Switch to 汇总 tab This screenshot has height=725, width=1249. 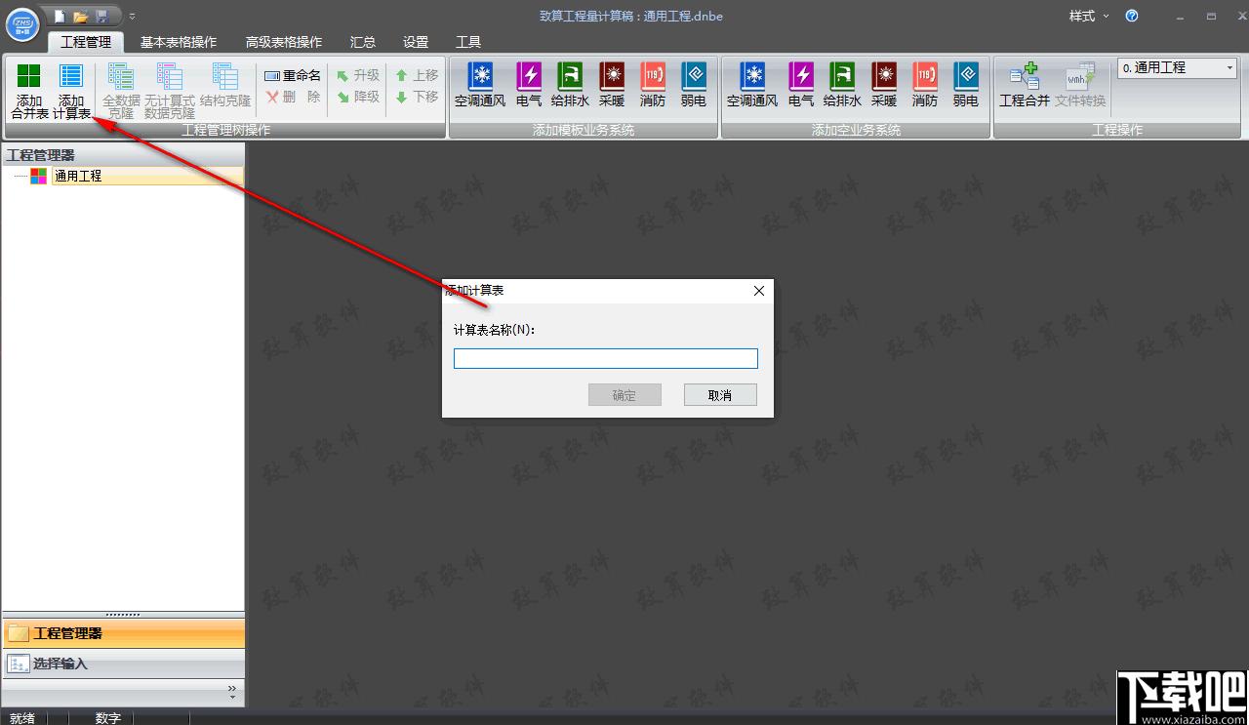(x=363, y=42)
